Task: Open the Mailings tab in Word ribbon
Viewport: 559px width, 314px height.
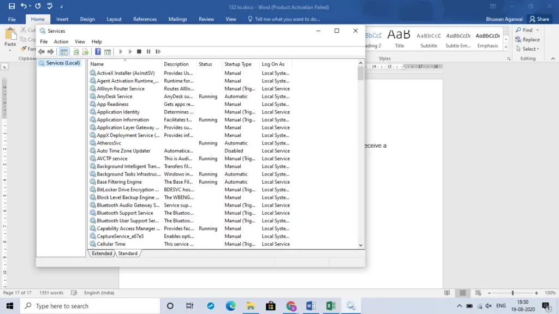Action: coord(177,19)
